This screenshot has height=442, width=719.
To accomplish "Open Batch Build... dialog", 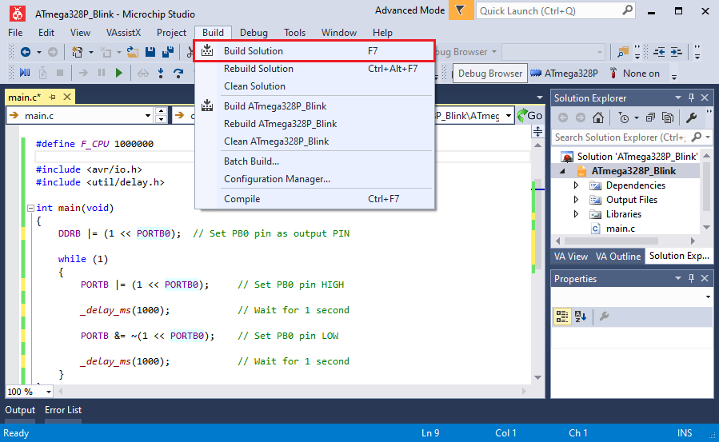I will (314, 161).
